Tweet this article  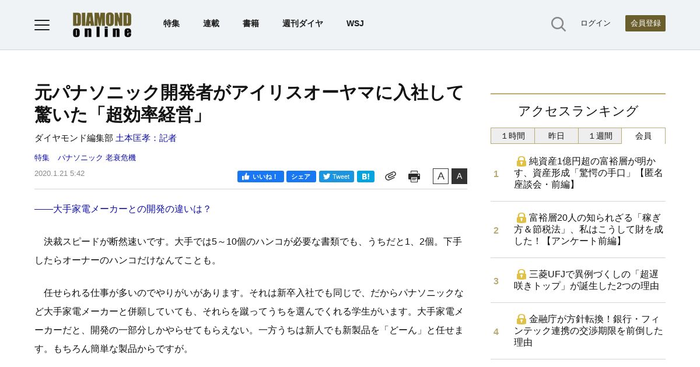(x=337, y=177)
